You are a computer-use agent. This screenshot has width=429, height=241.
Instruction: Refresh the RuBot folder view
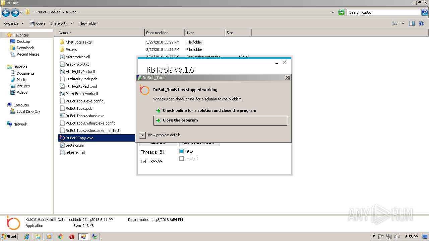click(341, 12)
